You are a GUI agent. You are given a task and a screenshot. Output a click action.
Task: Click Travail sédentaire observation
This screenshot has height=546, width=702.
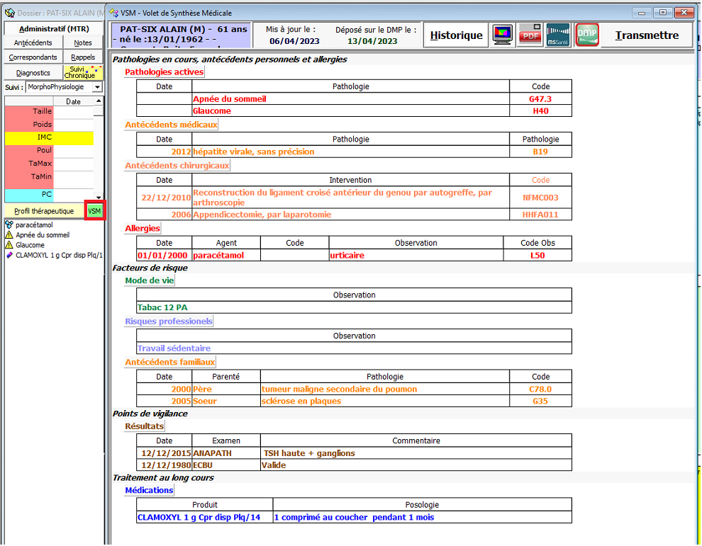click(x=354, y=348)
